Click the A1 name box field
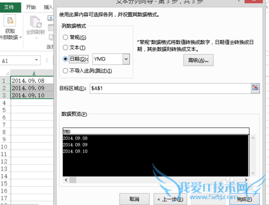 click(x=18, y=61)
